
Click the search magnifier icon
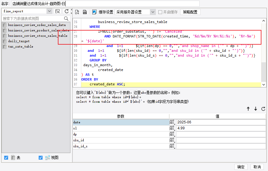66,19
